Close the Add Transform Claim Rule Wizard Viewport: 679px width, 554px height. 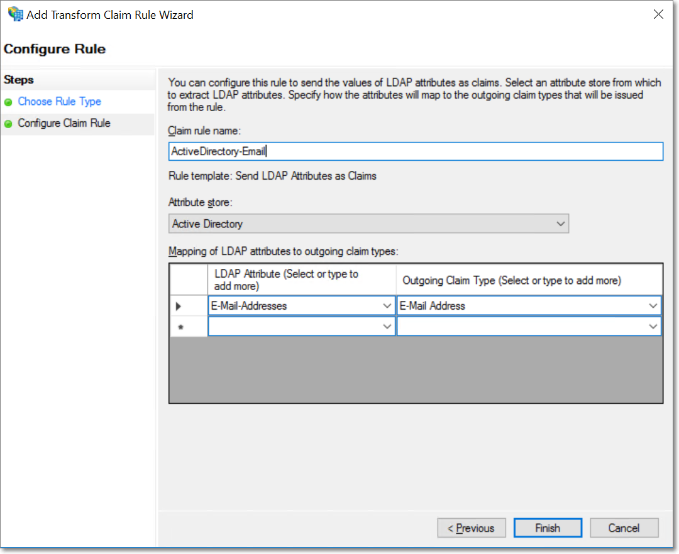[x=658, y=14]
